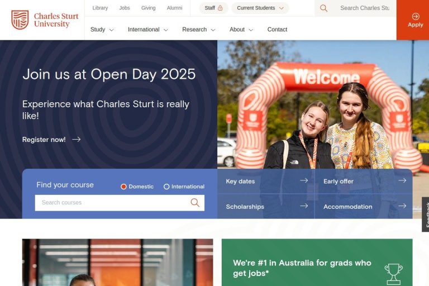The height and width of the screenshot is (286, 429).
Task: Click the arrow next to Key dates
Action: [304, 180]
